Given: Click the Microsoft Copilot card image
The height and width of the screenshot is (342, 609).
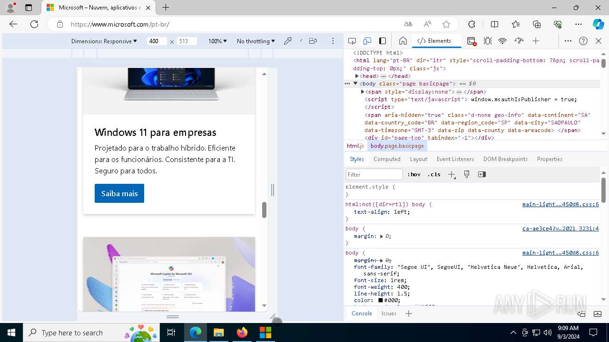Looking at the screenshot, I should click(169, 274).
